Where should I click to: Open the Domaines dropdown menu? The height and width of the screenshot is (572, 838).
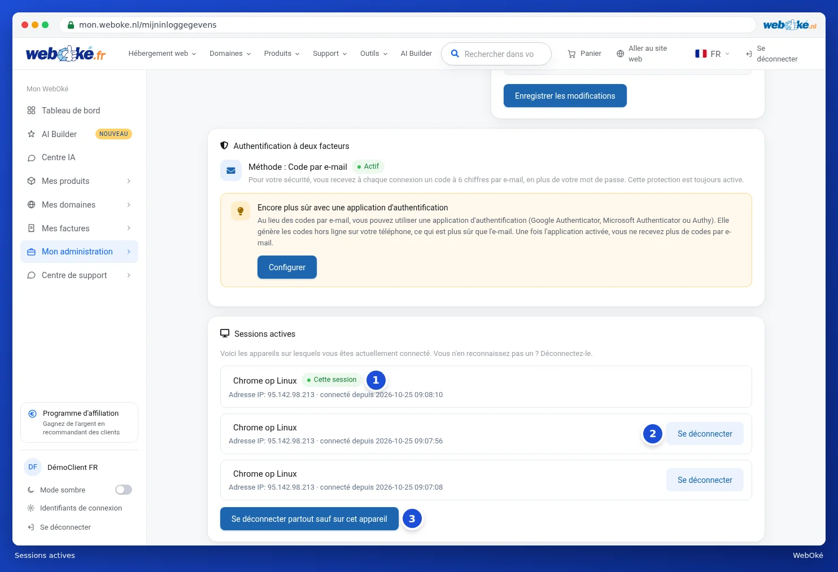pyautogui.click(x=230, y=54)
